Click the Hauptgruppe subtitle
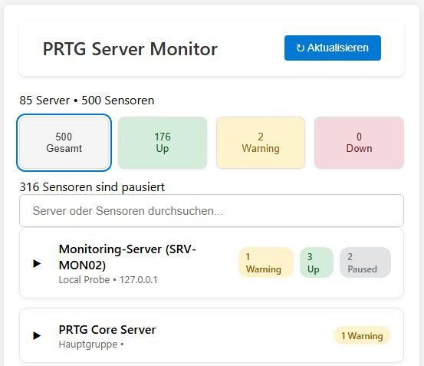 [91, 345]
